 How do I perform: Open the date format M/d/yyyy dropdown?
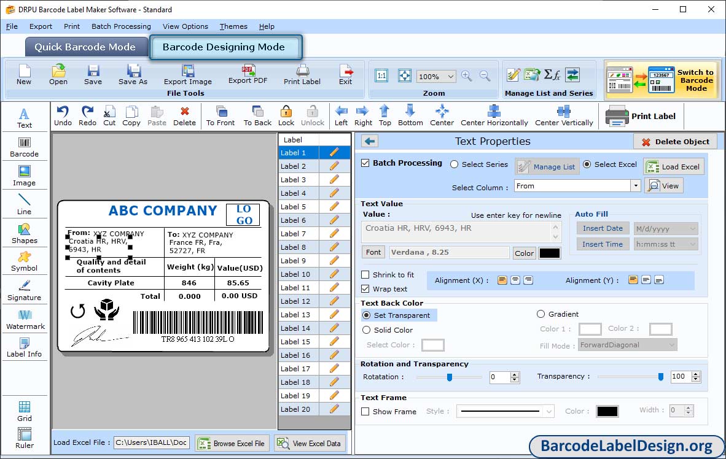click(x=693, y=228)
